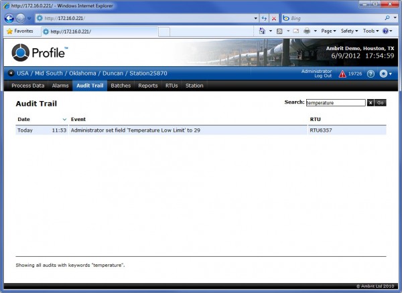This screenshot has width=402, height=293.
Task: Click the browser Back arrow button
Action: [x=9, y=18]
